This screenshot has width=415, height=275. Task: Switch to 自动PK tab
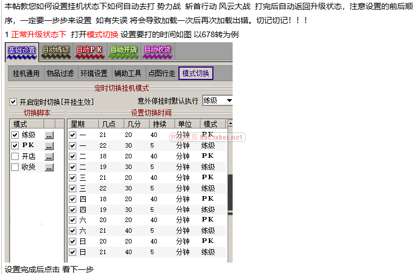[89, 51]
